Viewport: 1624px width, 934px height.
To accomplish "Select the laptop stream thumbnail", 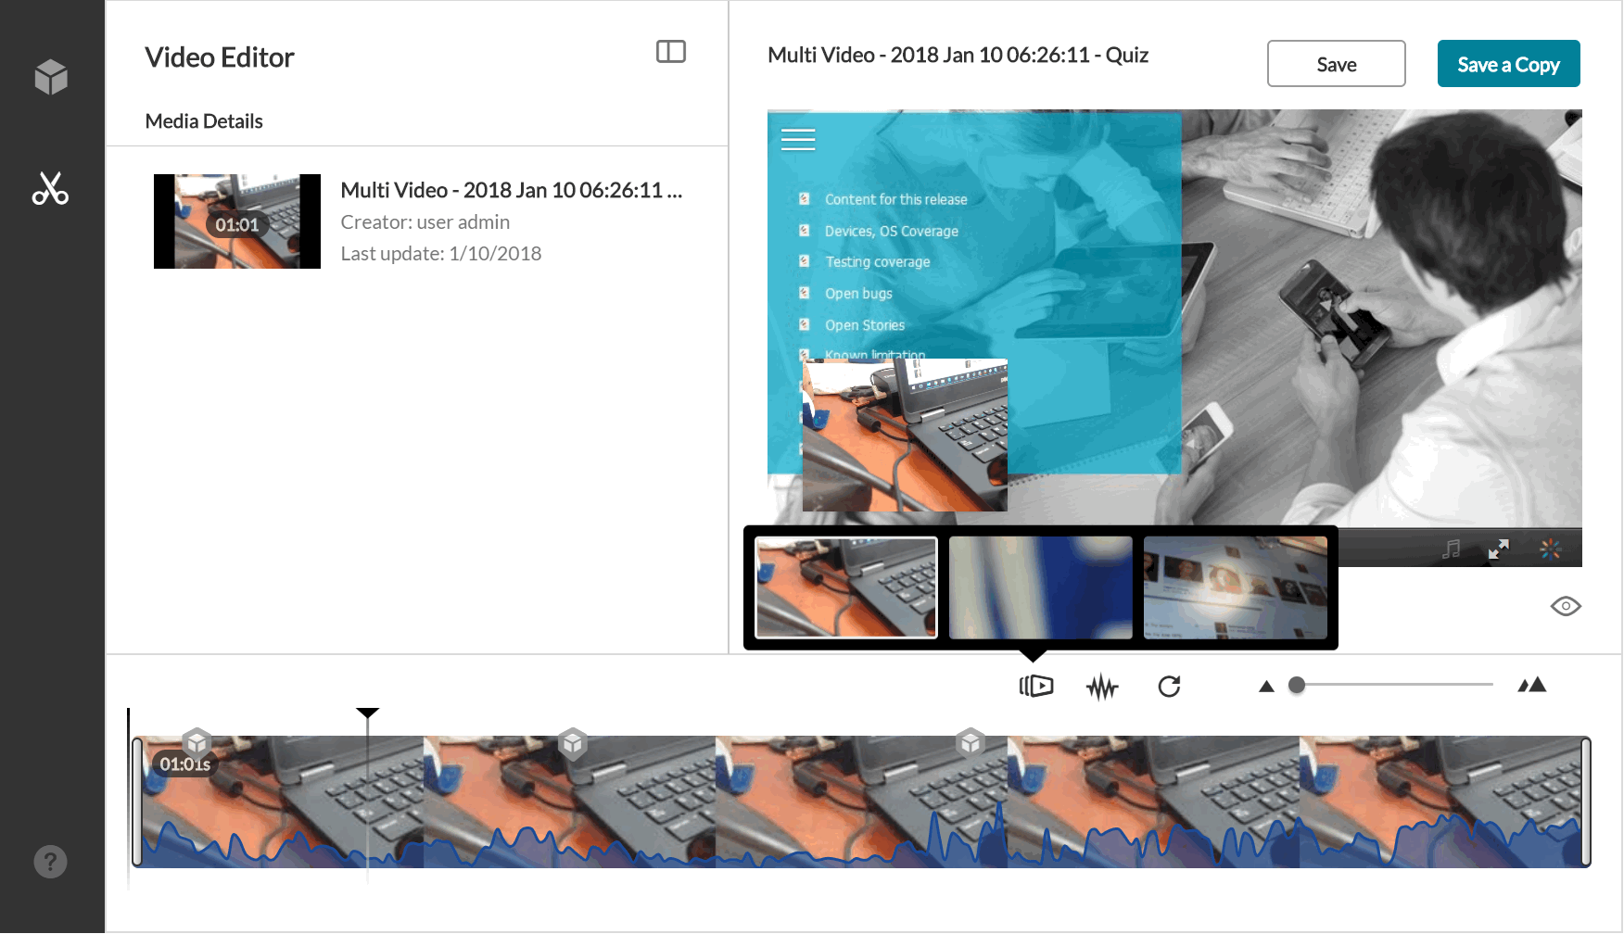I will 846,587.
